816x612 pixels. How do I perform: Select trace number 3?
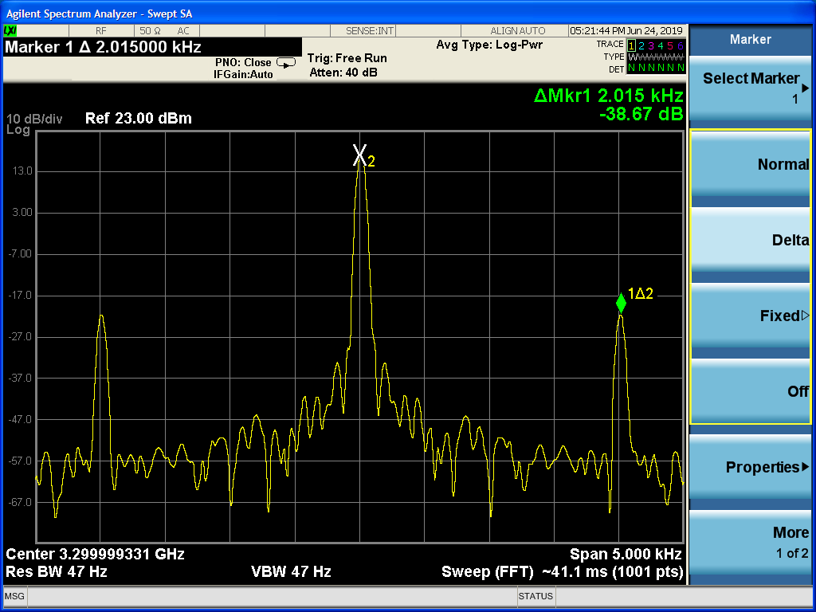point(651,45)
